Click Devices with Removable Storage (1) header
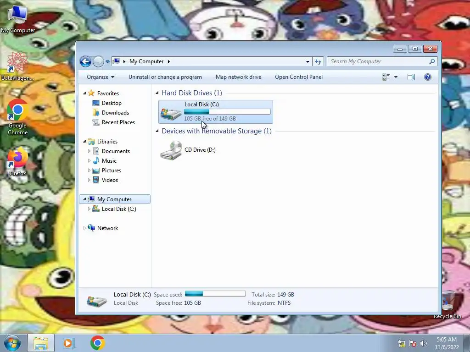 tap(217, 131)
